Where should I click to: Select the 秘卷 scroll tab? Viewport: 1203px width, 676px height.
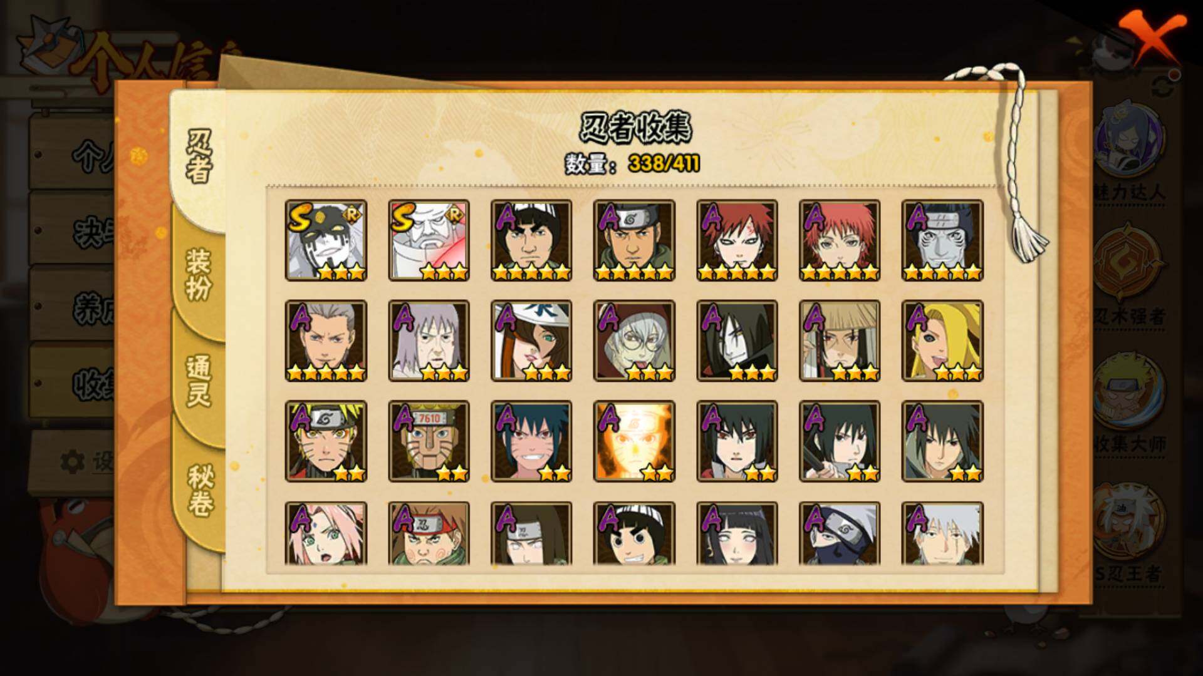[x=200, y=489]
